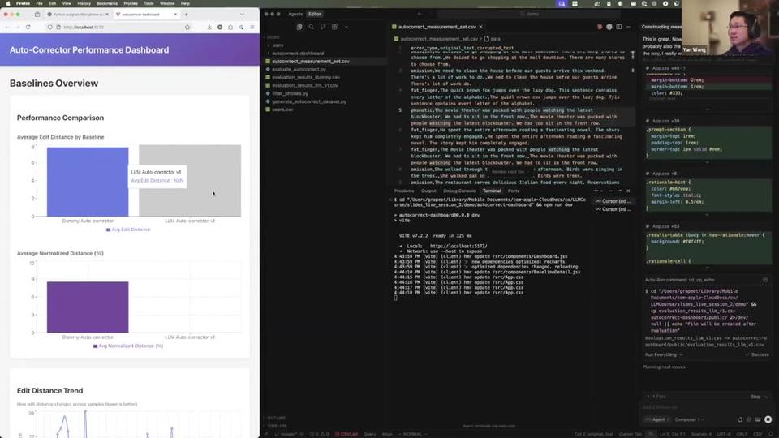Open evaluation_results_llm_v1.csv file
The image size is (779, 438).
point(304,85)
